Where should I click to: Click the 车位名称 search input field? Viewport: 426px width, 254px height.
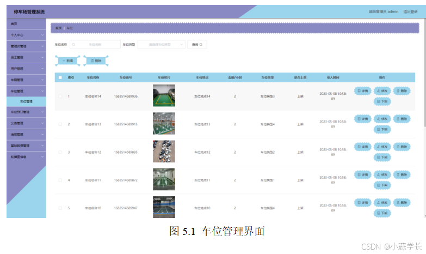pos(95,45)
